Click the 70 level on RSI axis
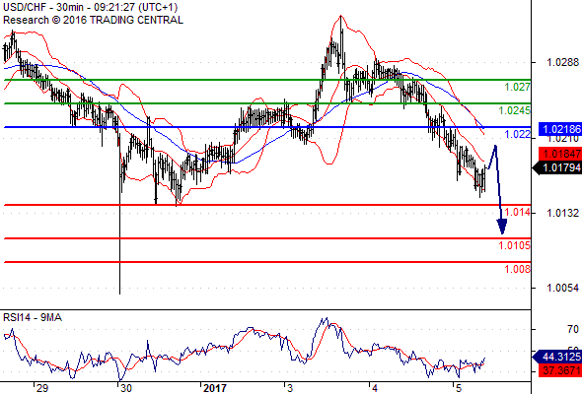The height and width of the screenshot is (394, 582). tap(573, 329)
